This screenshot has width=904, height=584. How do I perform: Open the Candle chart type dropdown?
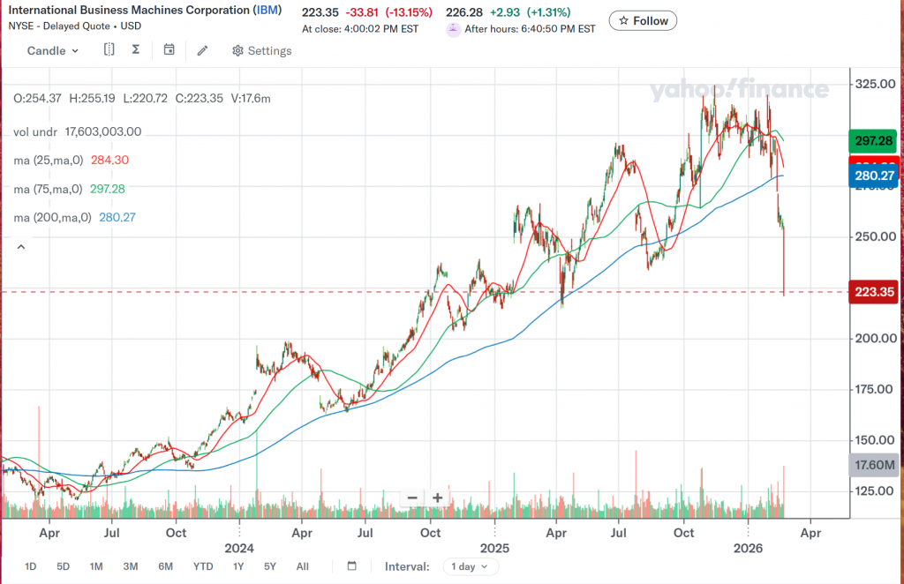(x=53, y=50)
